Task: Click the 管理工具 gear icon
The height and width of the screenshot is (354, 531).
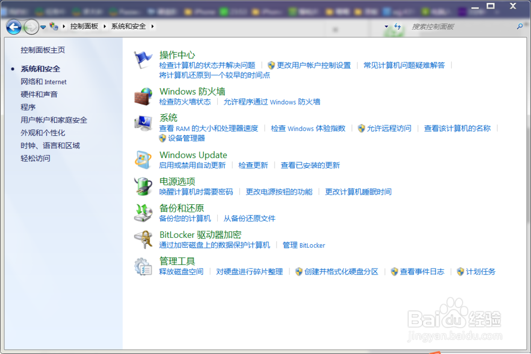Action: pos(143,266)
